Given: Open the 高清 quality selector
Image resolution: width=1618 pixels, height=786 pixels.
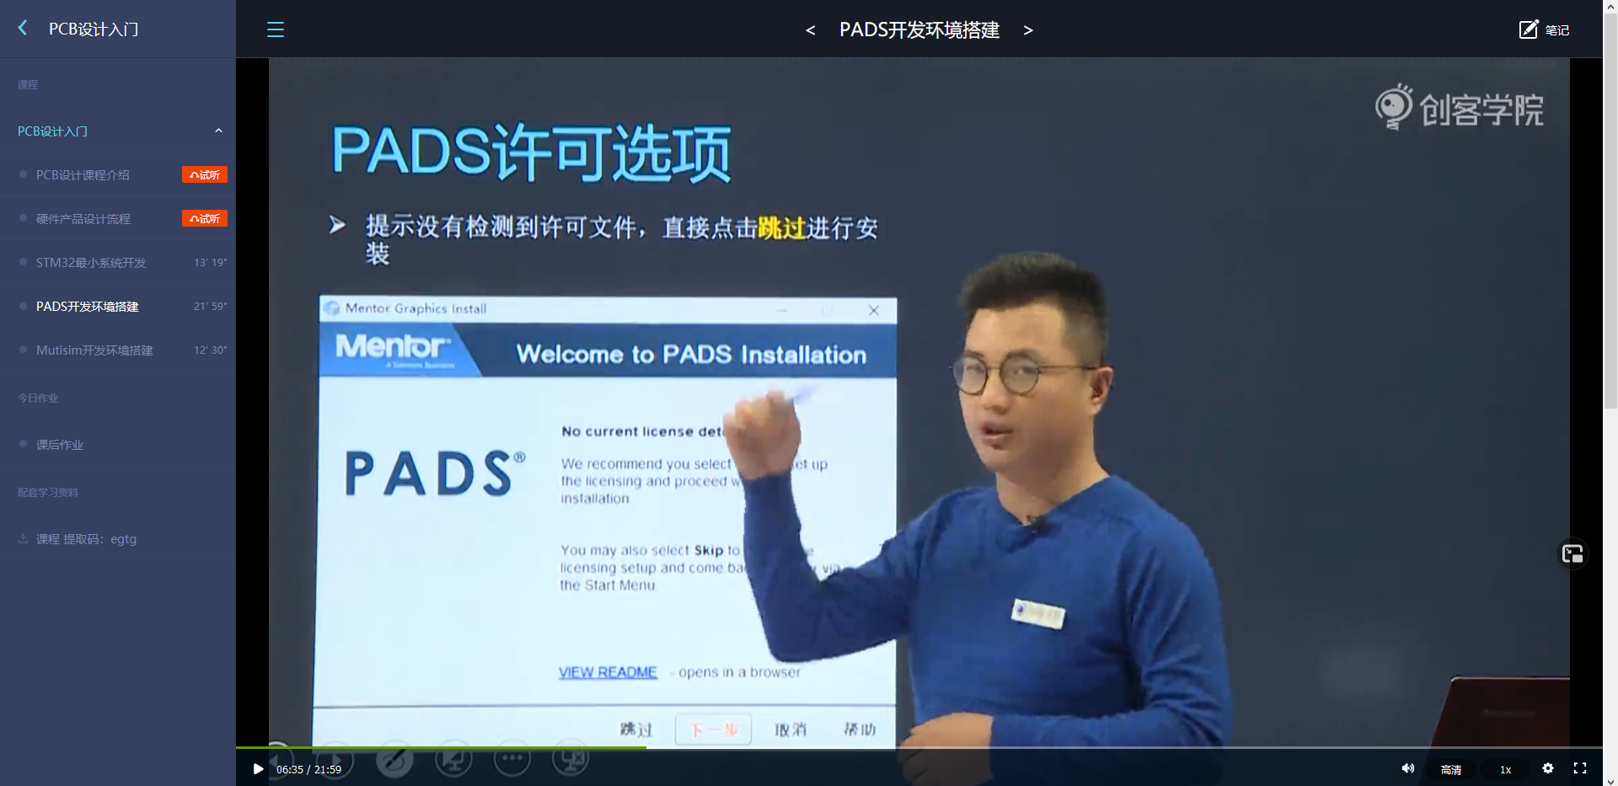Looking at the screenshot, I should point(1451,769).
